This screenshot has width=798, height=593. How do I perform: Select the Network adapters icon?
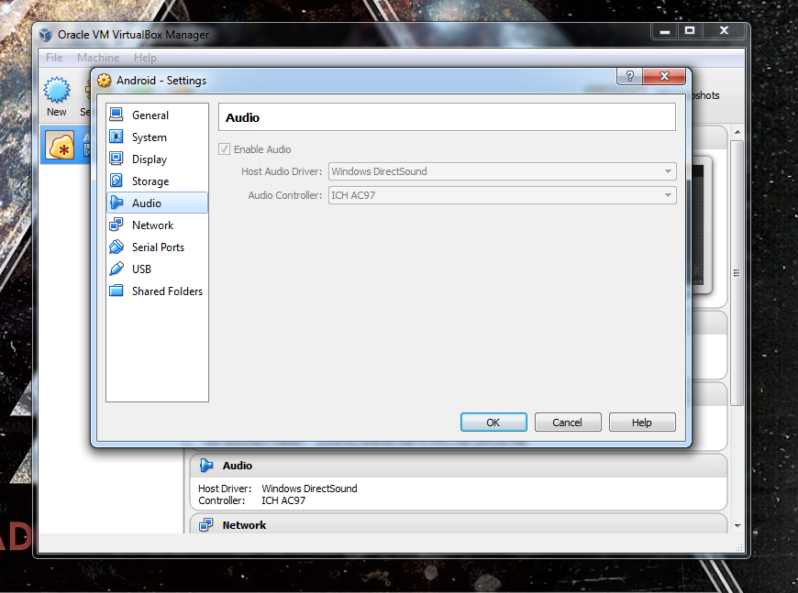pyautogui.click(x=116, y=225)
